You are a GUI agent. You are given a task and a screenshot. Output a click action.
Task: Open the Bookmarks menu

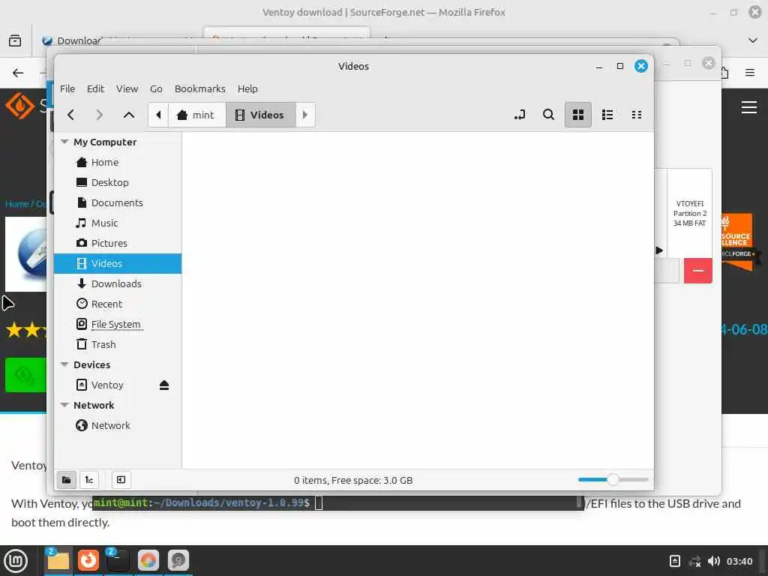[x=199, y=88]
